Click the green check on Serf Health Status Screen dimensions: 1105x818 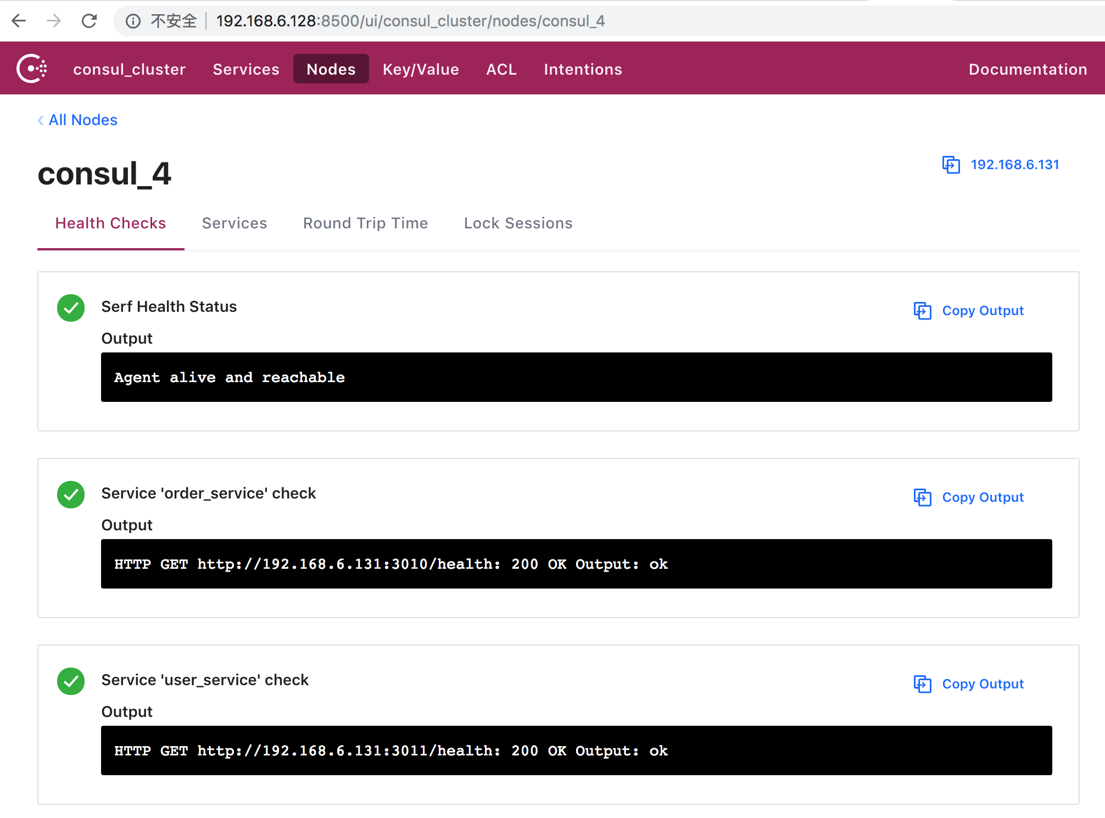click(70, 308)
